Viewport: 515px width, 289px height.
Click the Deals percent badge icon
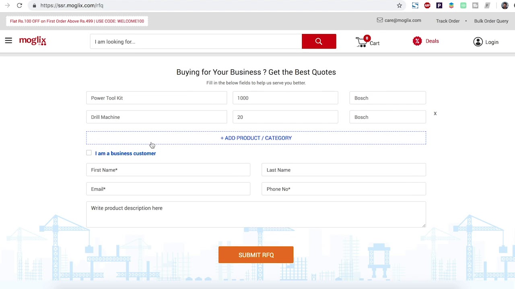coord(417,41)
